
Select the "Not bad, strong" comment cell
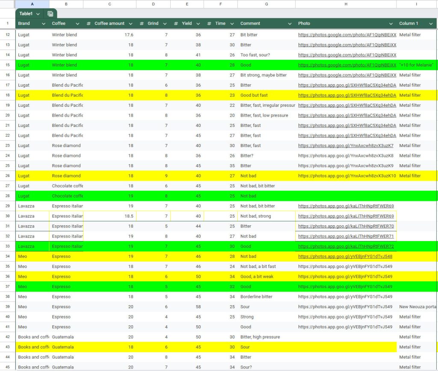point(266,216)
